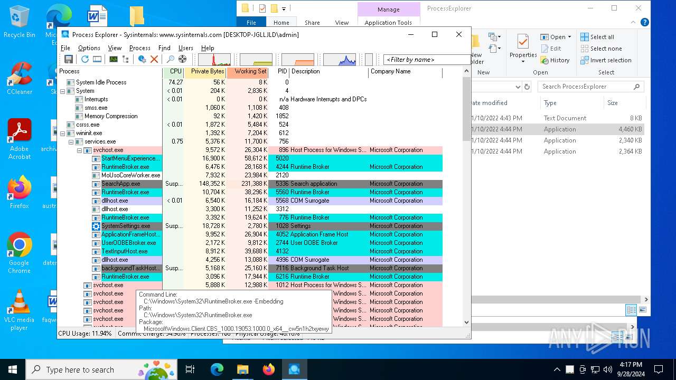This screenshot has height=380, width=676.
Task: Click the Properties gear toolbar icon
Action: (x=142, y=59)
